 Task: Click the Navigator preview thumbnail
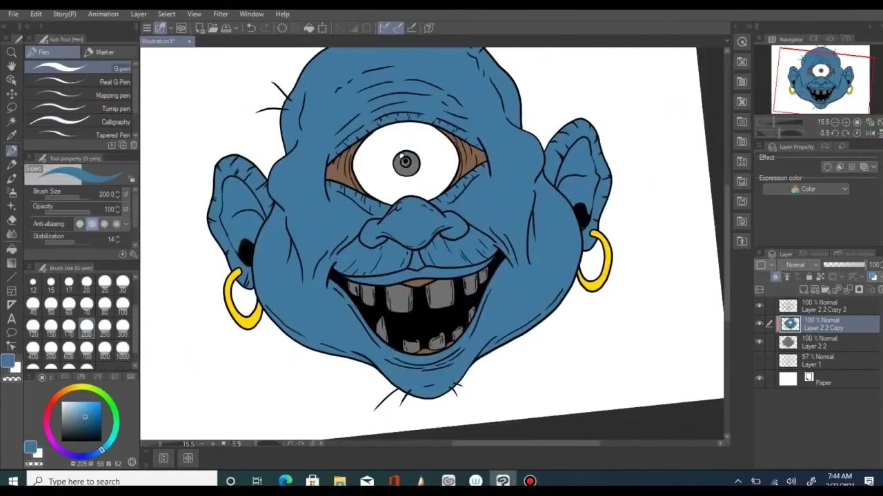coord(821,79)
